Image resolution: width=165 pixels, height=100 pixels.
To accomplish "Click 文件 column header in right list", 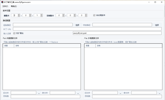I will tap(129, 46).
